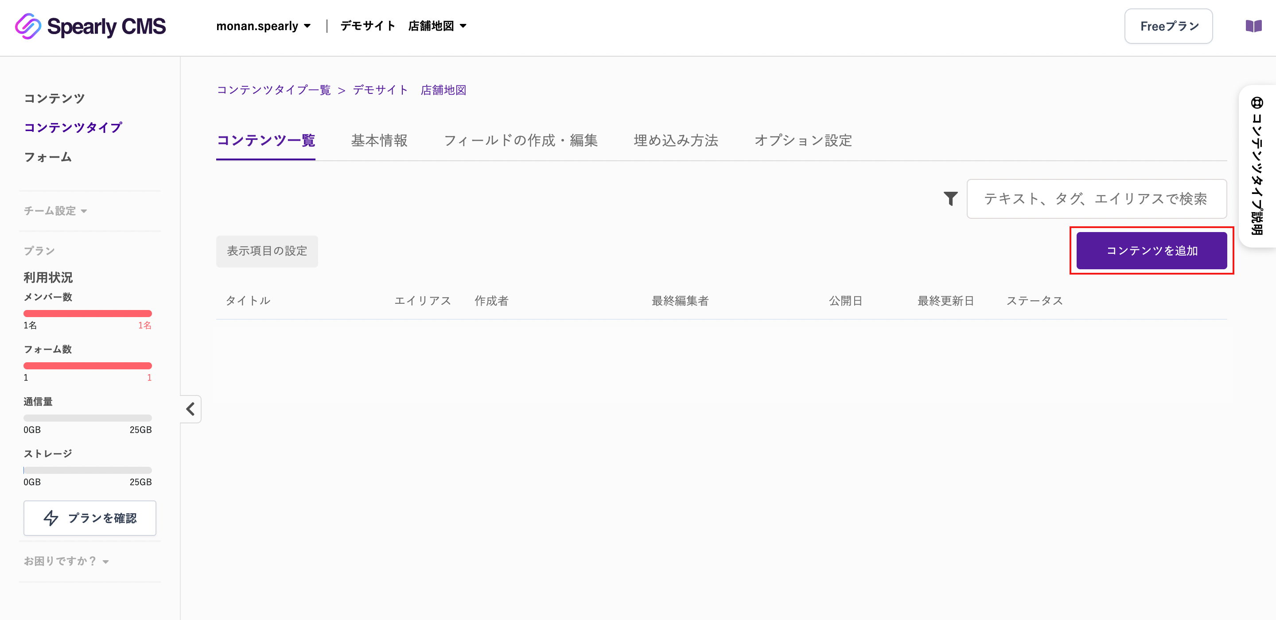
Task: Click the 通信量 usage progress bar
Action: point(88,418)
